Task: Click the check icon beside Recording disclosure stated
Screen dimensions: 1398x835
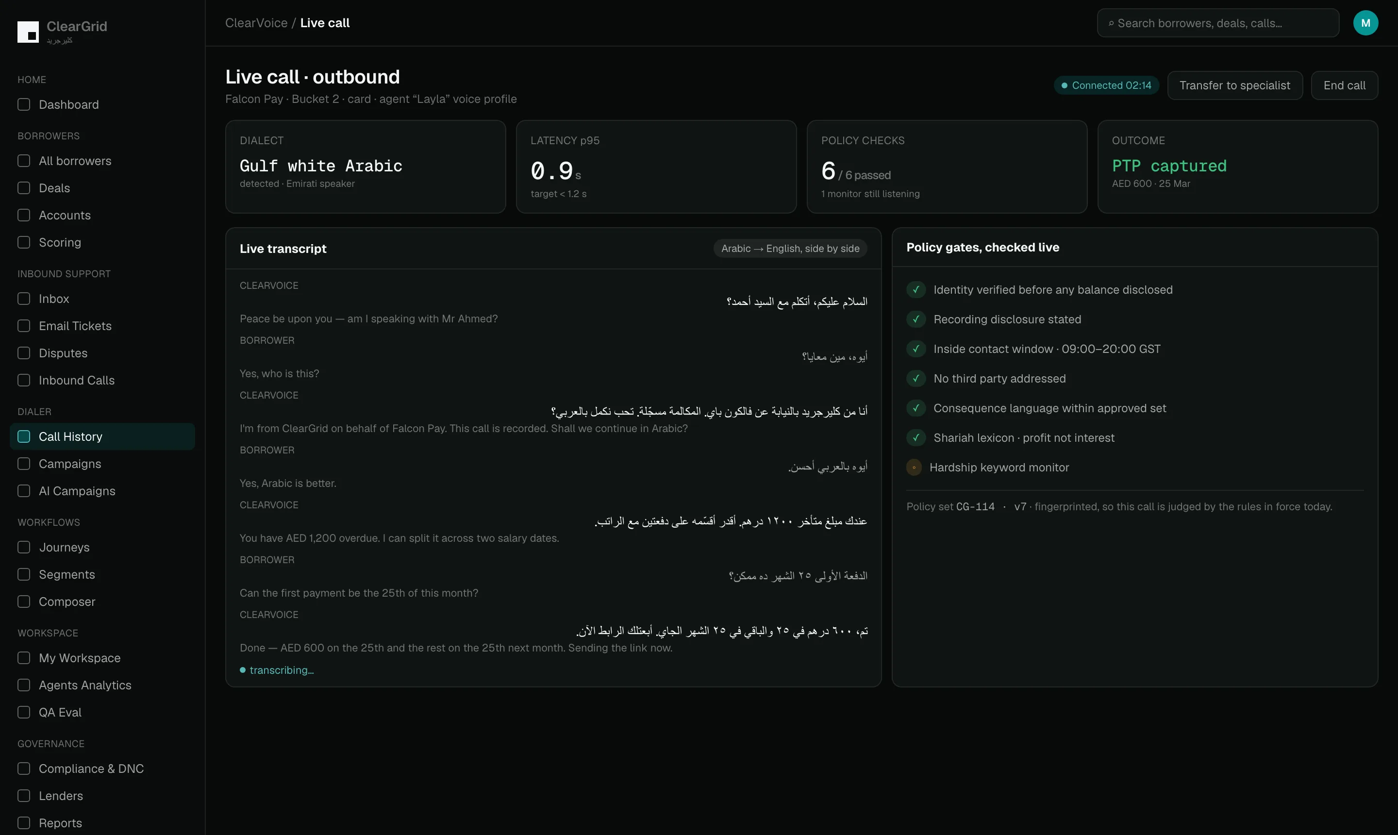Action: 916,319
